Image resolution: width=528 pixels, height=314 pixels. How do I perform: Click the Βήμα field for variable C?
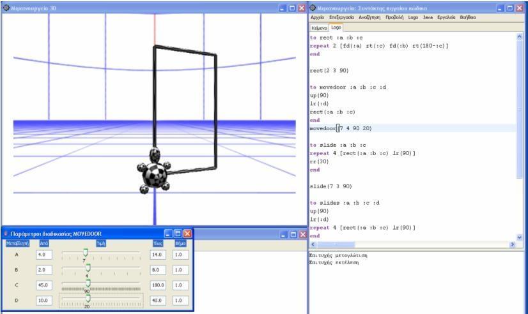(x=180, y=285)
